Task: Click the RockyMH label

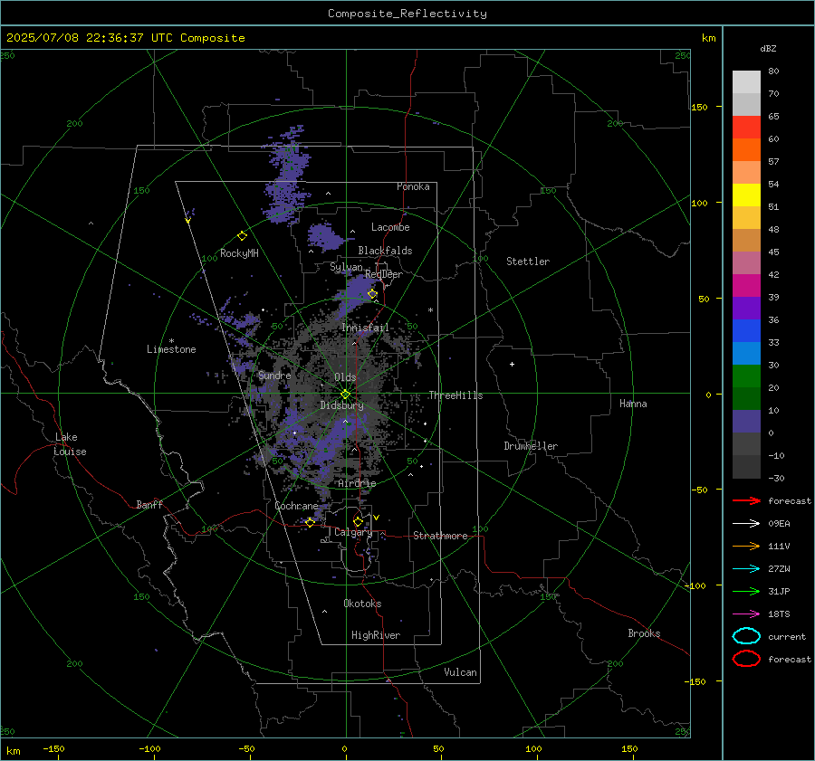Action: coord(239,253)
